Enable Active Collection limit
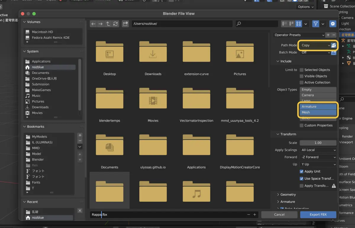The image size is (355, 228). click(x=301, y=83)
